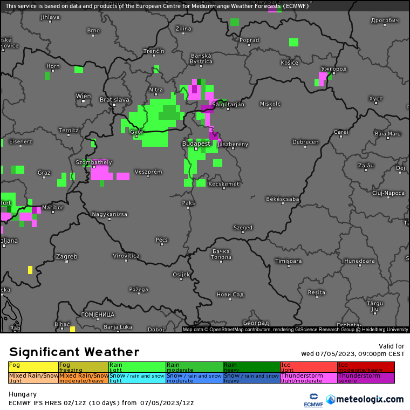Click the meteologix.com website text
The width and height of the screenshot is (410, 410).
[x=370, y=400]
